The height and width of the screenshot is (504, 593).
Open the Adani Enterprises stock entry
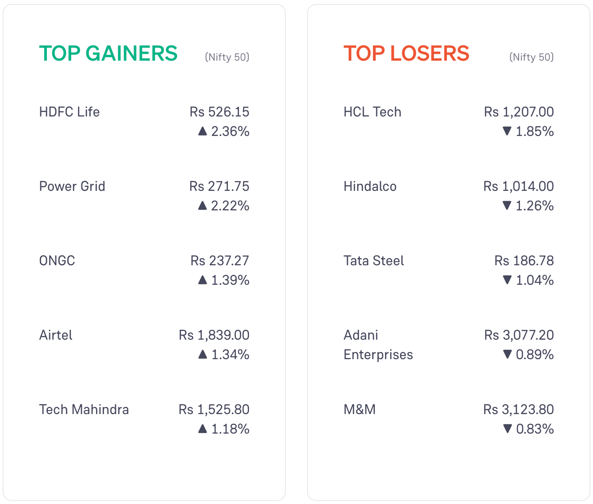tap(378, 345)
